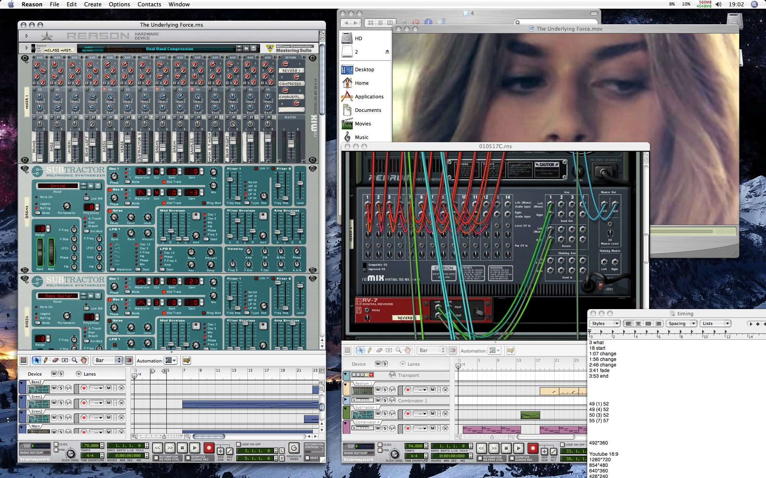Select the Pencil tool in left sequencer
Image resolution: width=766 pixels, height=478 pixels.
tap(46, 360)
